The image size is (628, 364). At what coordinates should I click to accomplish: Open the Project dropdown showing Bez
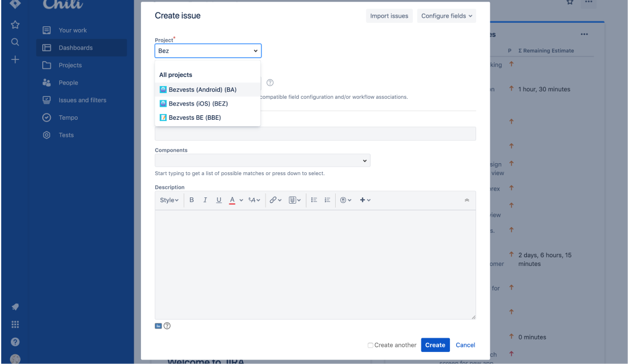[x=208, y=50]
